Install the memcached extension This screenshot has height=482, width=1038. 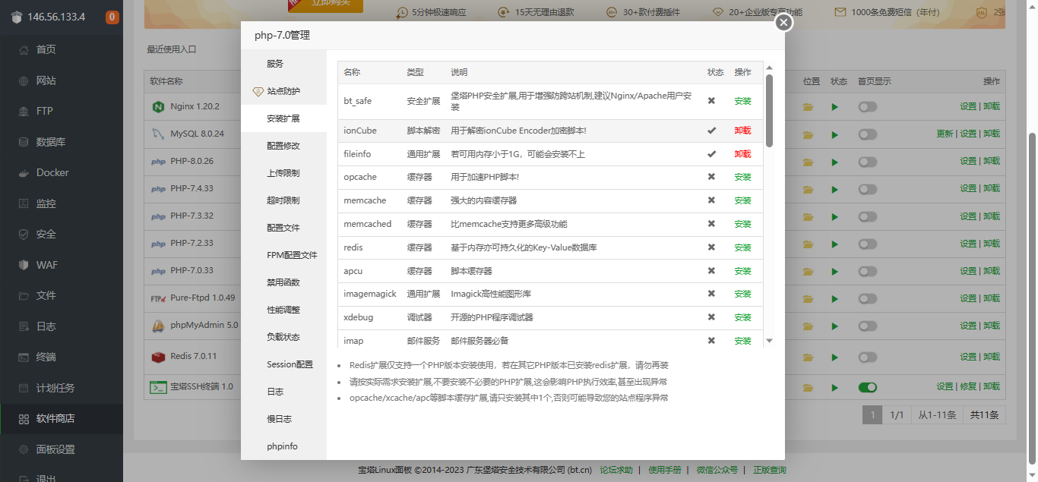click(x=742, y=224)
